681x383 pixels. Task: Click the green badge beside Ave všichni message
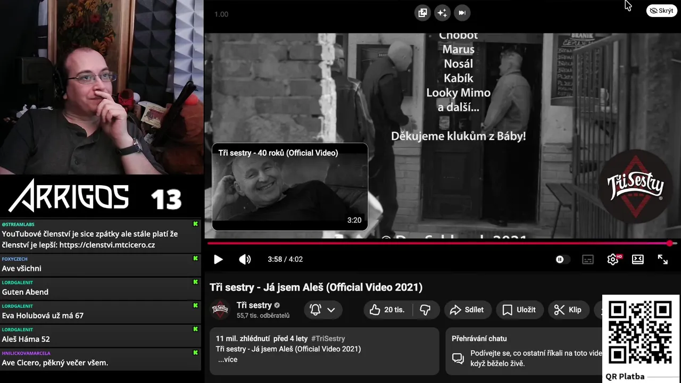[x=195, y=259]
